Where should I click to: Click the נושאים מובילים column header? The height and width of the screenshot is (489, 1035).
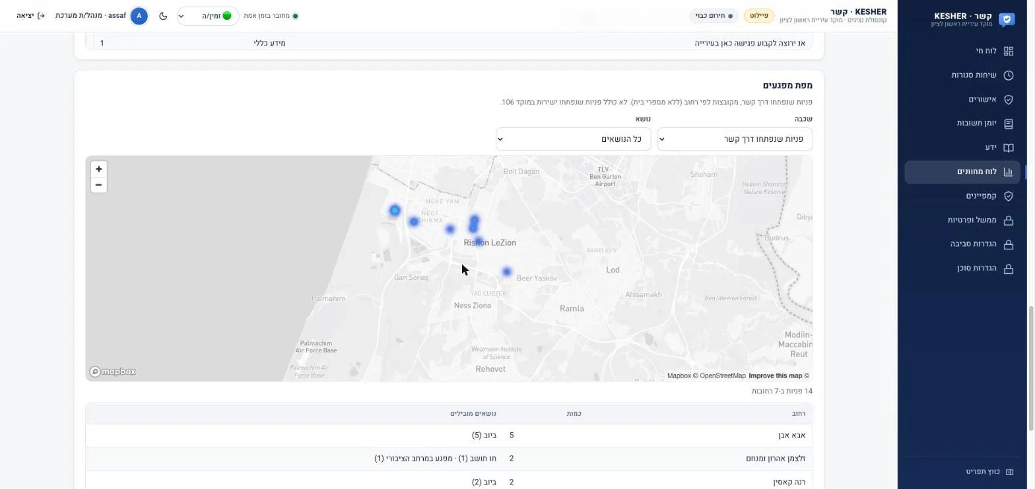(473, 414)
